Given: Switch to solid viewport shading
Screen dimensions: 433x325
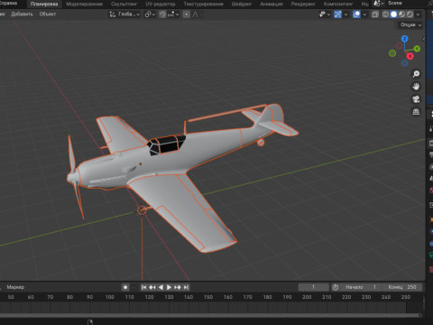Looking at the screenshot, I should click(393, 14).
